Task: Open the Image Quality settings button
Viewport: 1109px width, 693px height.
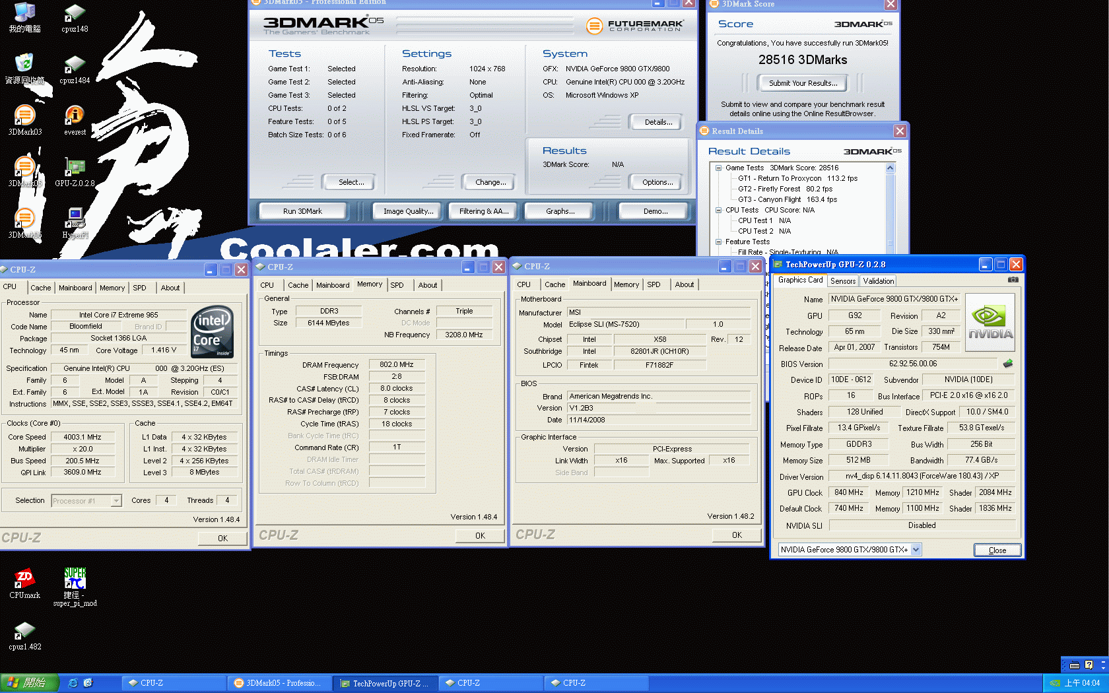Action: [x=408, y=211]
